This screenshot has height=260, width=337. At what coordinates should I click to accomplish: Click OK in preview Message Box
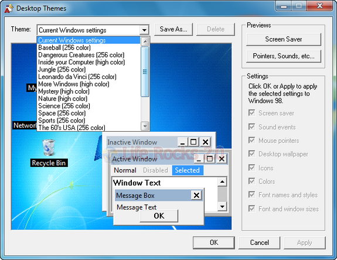tap(159, 215)
